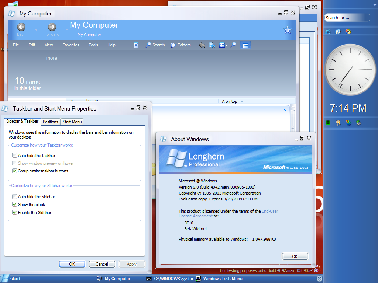Launch Windows Media Player from the sidebar

pyautogui.click(x=348, y=32)
